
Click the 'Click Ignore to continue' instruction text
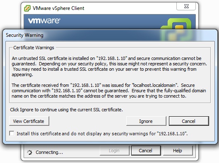[x=67, y=110]
